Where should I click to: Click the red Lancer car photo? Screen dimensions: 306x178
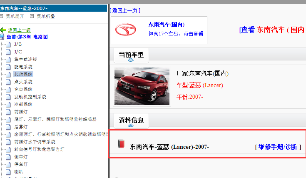point(142,86)
